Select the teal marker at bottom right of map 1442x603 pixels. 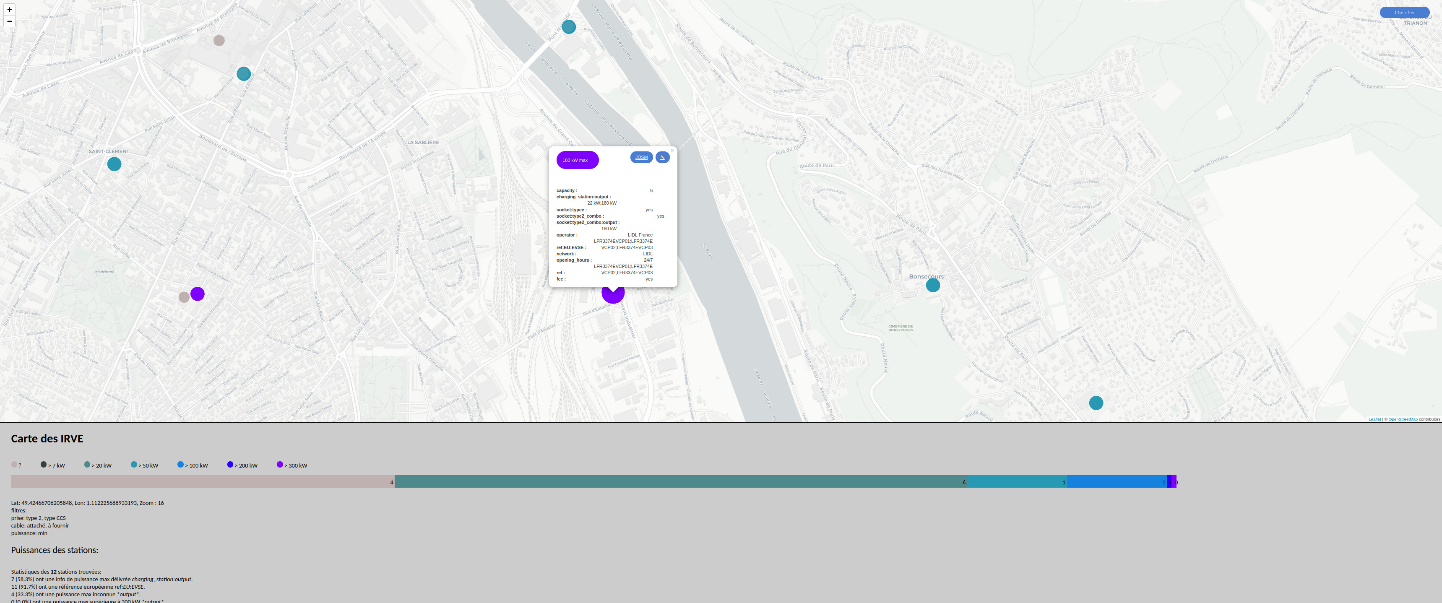[x=1096, y=403]
